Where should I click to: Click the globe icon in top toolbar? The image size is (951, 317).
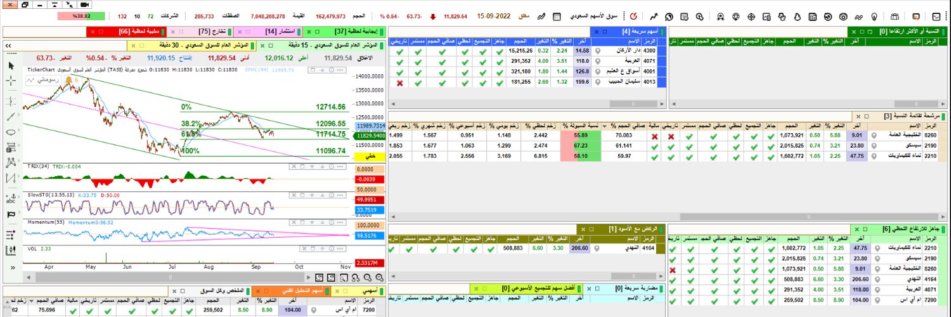(x=736, y=16)
